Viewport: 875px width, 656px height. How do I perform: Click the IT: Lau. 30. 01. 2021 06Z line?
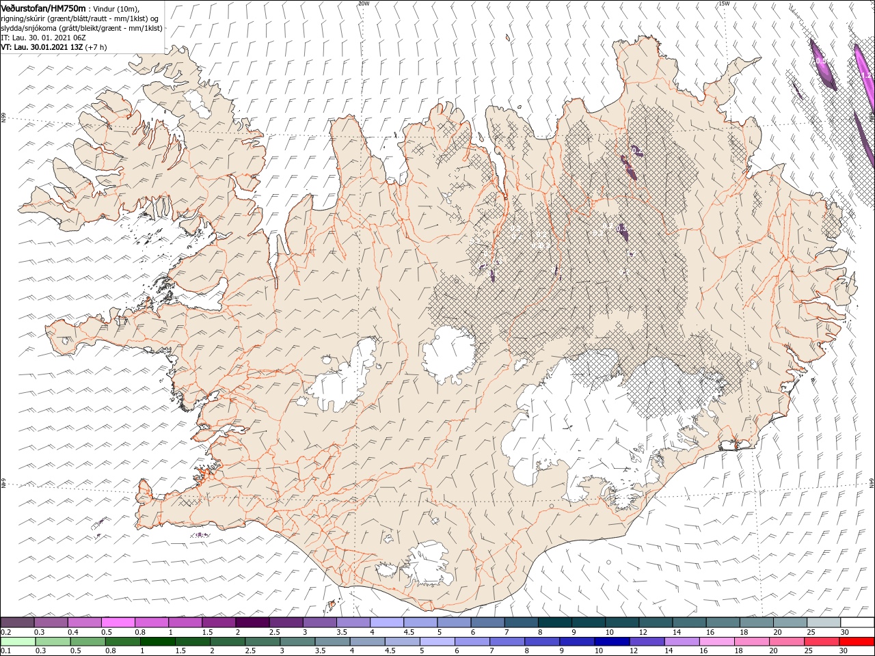[44, 38]
